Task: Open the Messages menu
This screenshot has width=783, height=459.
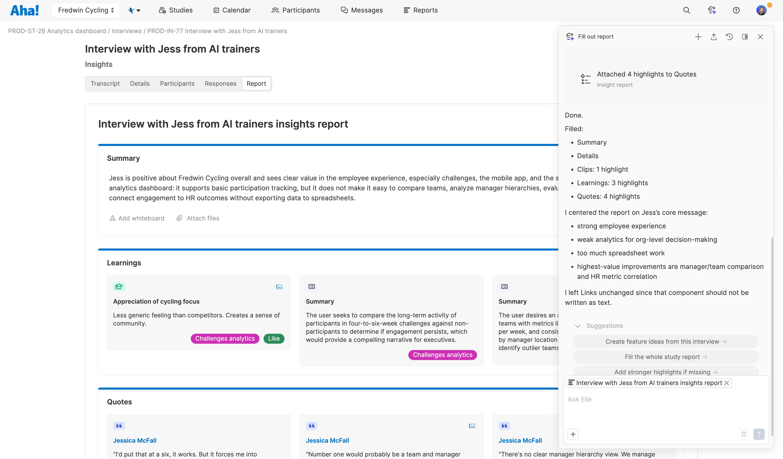Action: point(362,10)
